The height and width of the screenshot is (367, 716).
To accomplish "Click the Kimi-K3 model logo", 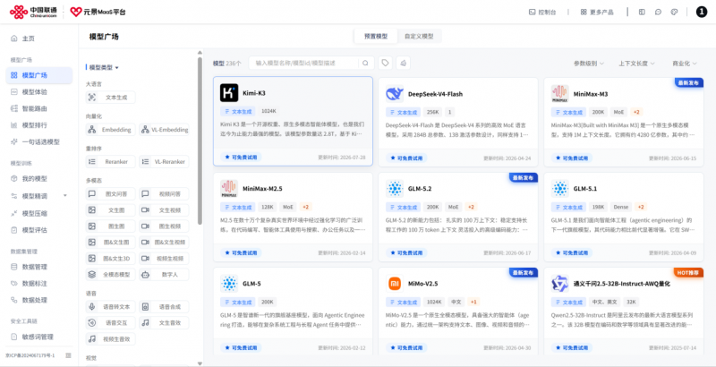I will (x=229, y=93).
